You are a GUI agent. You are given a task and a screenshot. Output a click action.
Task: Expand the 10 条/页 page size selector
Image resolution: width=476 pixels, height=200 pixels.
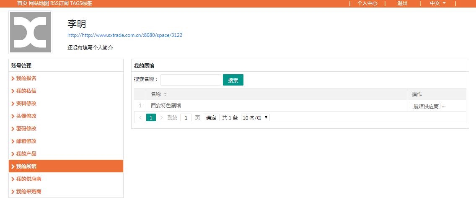pyautogui.click(x=255, y=118)
